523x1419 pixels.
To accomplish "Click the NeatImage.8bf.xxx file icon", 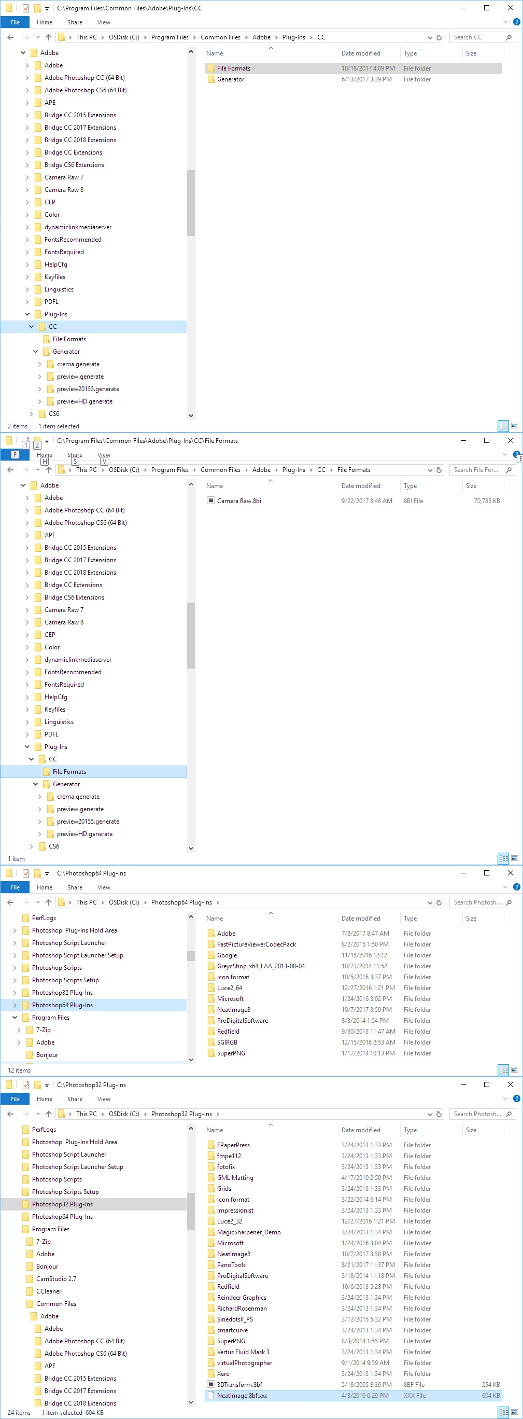I will [x=210, y=1395].
